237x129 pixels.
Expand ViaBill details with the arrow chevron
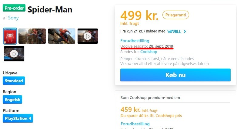(185, 32)
